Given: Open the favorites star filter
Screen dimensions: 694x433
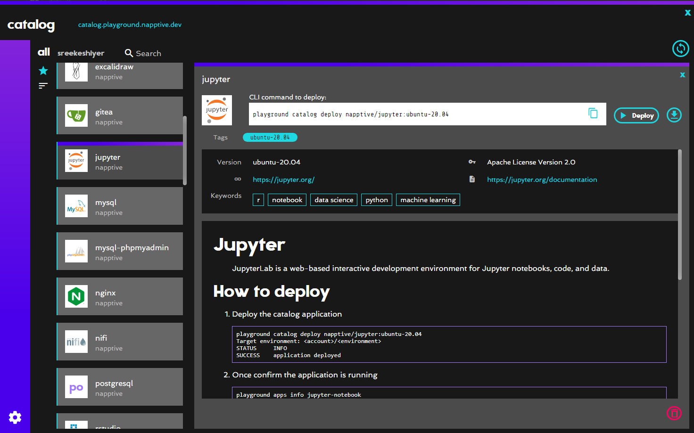Looking at the screenshot, I should [43, 71].
